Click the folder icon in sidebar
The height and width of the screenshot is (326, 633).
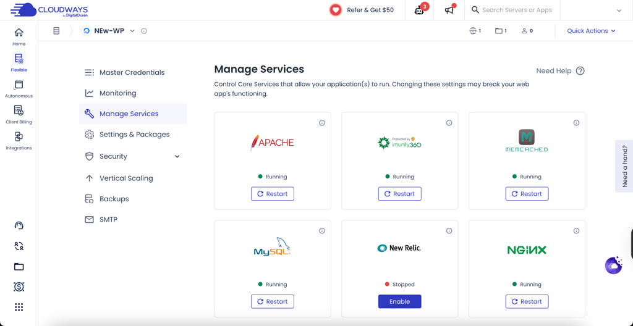[x=19, y=266]
